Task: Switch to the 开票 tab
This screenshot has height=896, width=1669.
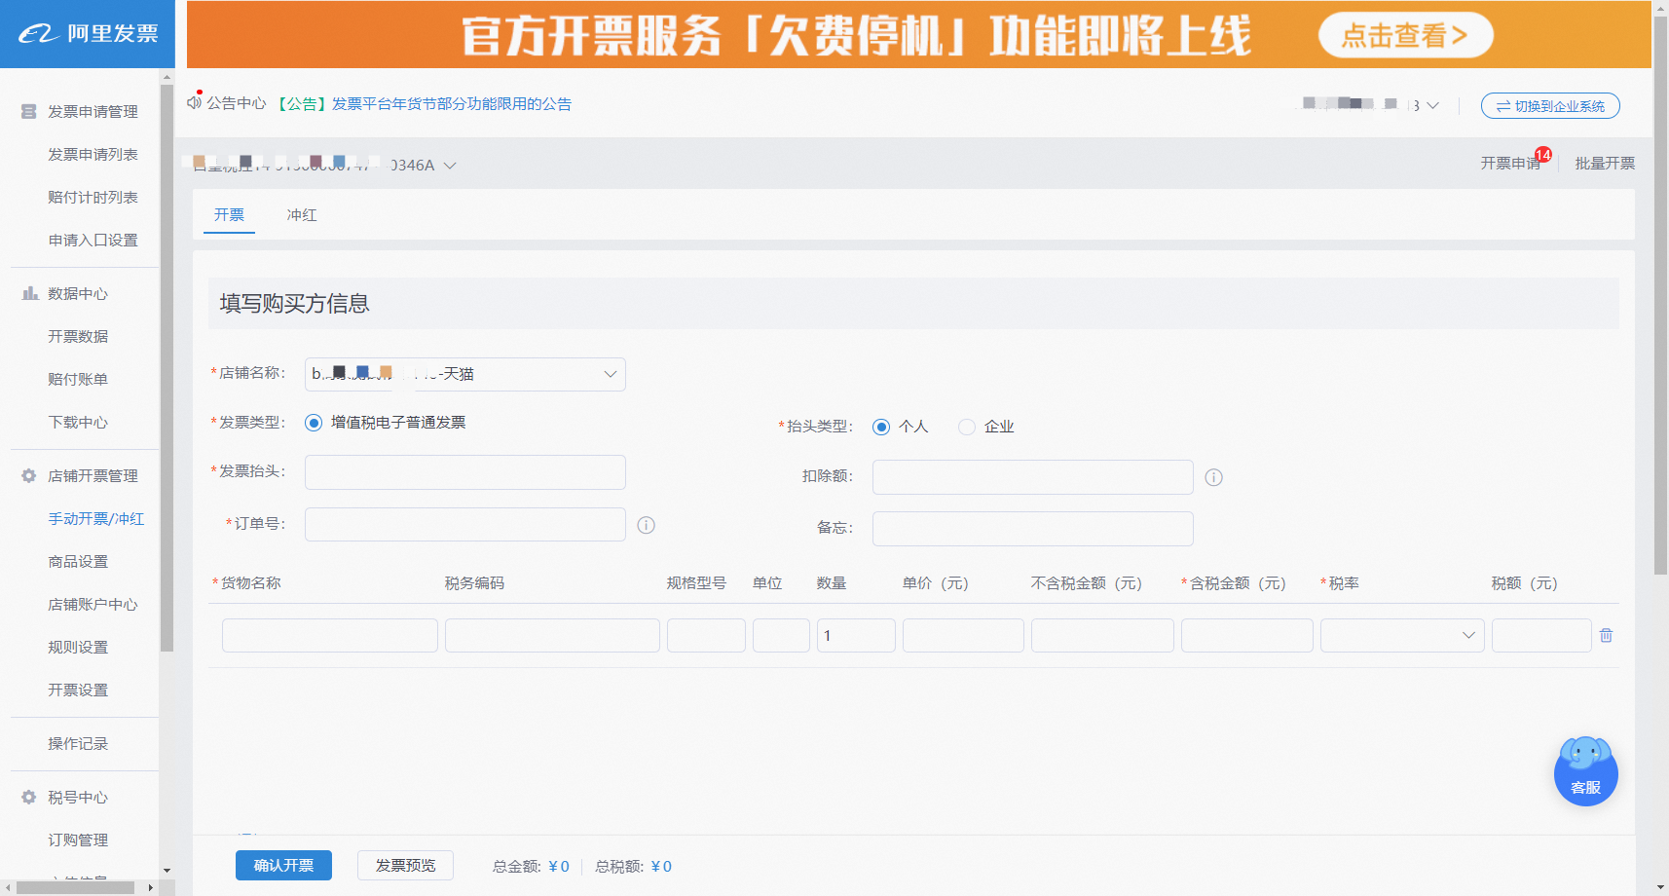Action: [x=229, y=214]
